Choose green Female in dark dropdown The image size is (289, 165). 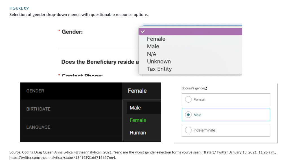(x=138, y=120)
